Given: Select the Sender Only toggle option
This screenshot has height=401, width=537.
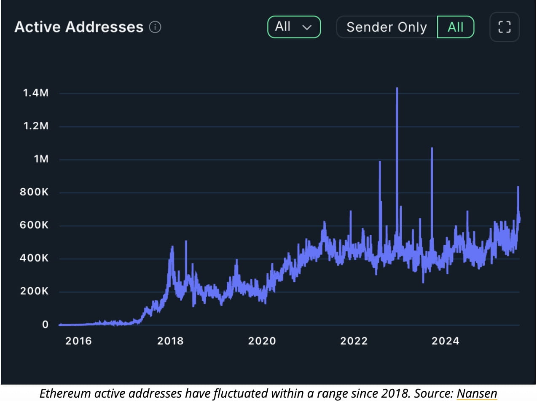Looking at the screenshot, I should (x=387, y=27).
